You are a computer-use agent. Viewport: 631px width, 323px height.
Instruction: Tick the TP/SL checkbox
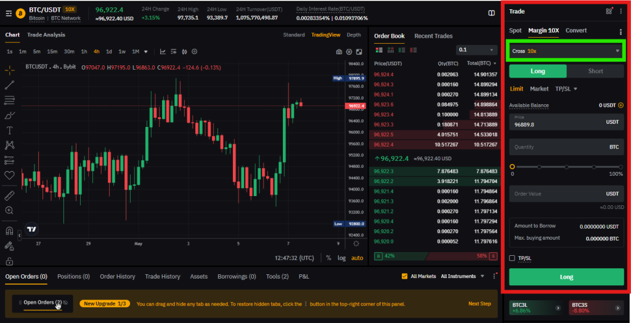click(x=512, y=258)
